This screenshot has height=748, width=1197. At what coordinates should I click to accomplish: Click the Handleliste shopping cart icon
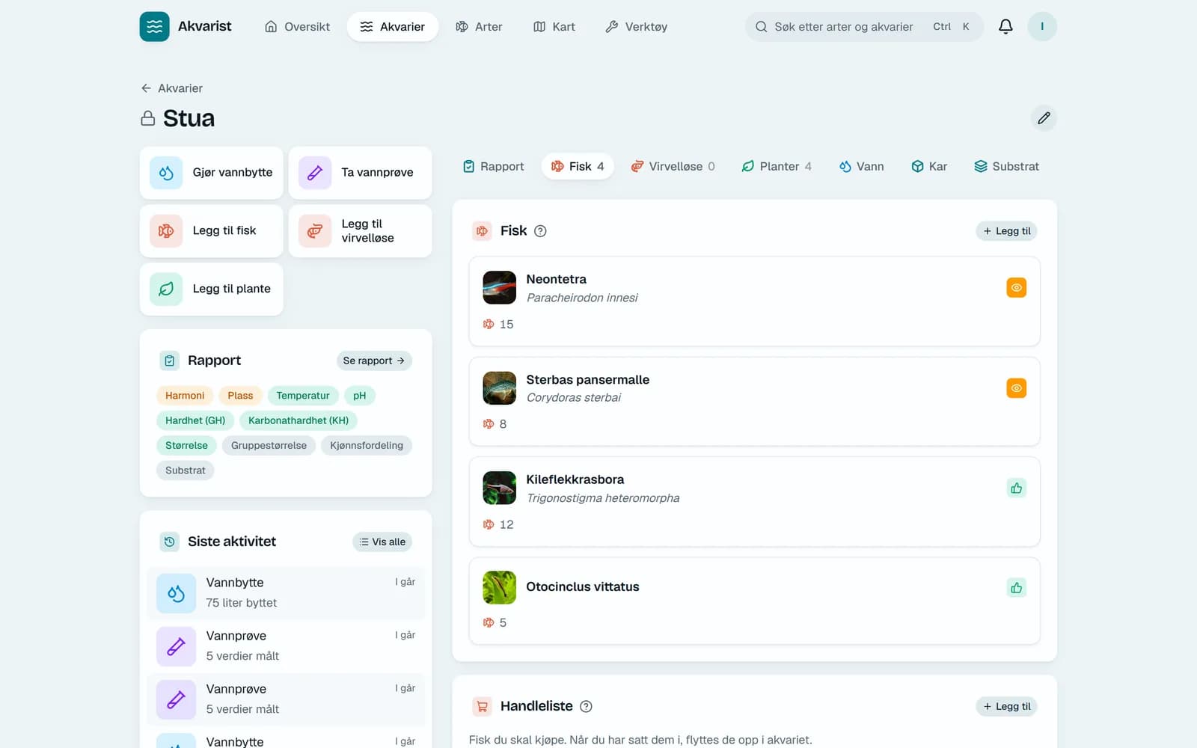[482, 706]
